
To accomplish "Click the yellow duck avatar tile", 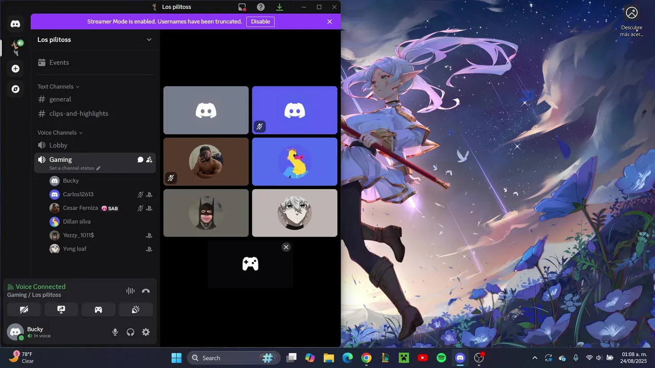I will click(295, 162).
